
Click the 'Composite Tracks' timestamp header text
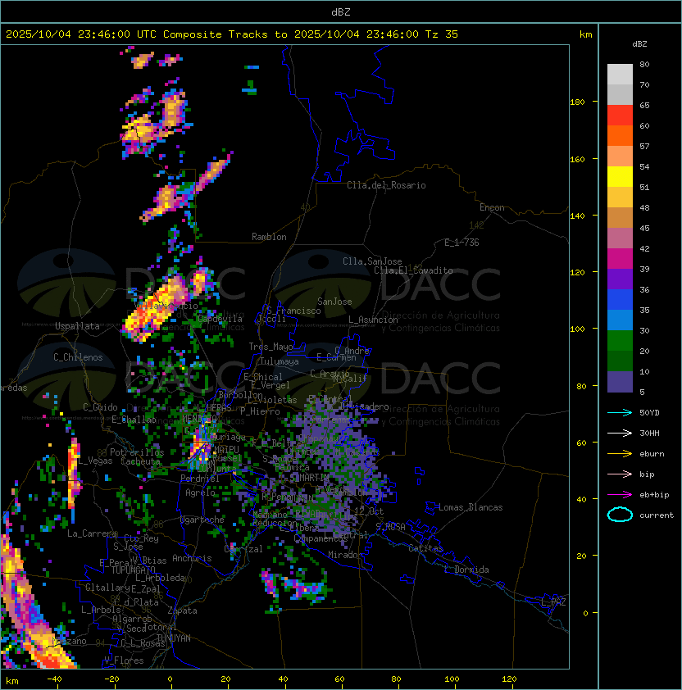(x=232, y=34)
